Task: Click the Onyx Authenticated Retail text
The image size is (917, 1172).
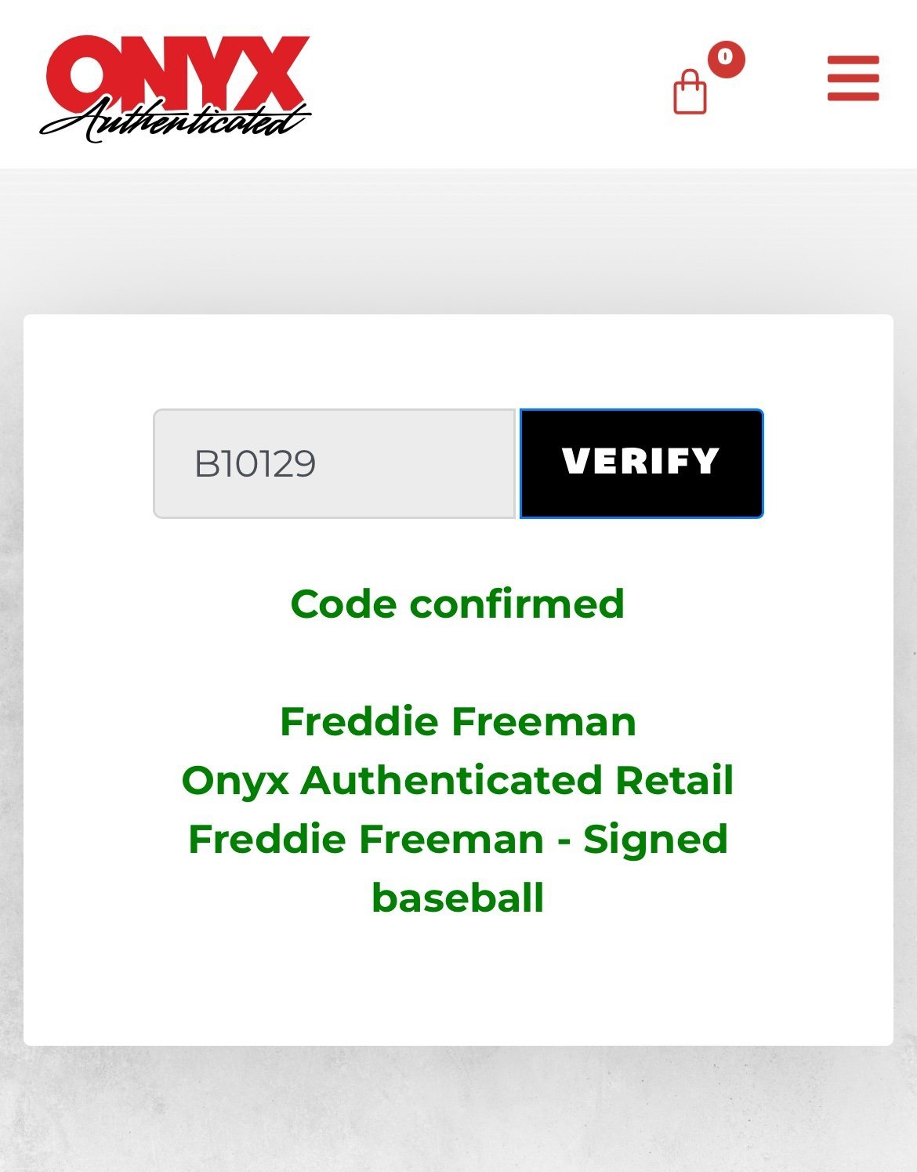Action: (458, 781)
